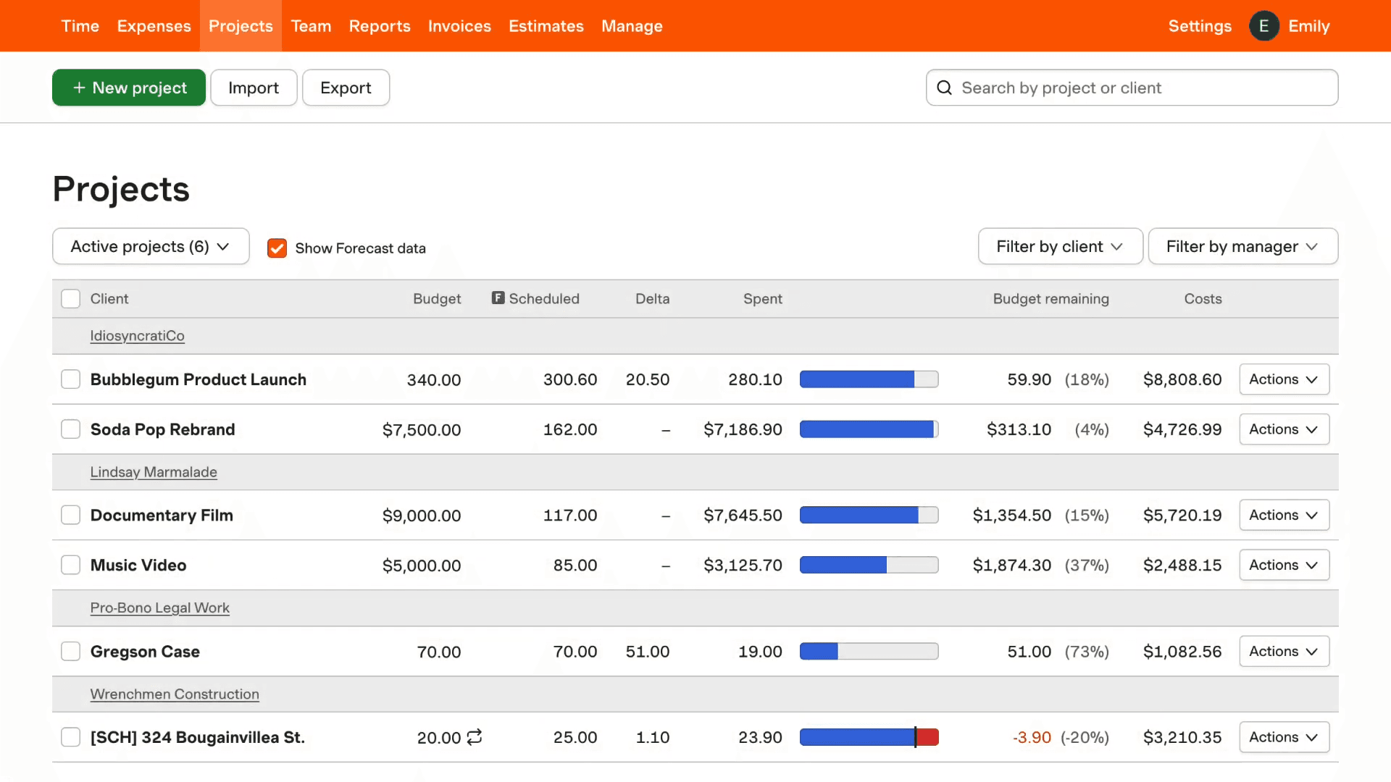Open the Gregson Case project
1391x782 pixels.
point(145,651)
